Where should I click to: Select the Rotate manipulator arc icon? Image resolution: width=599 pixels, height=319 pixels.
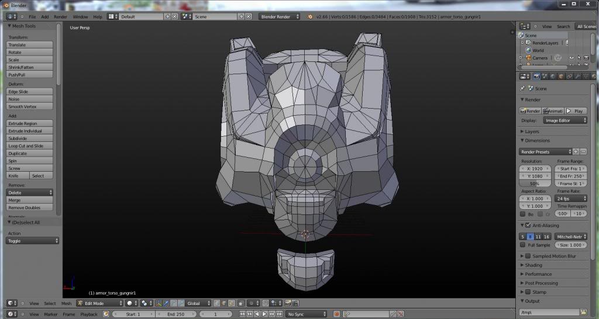tap(174, 303)
